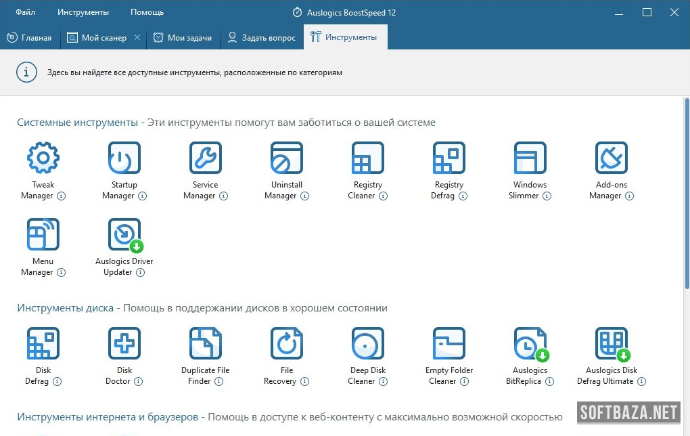This screenshot has height=436, width=690.
Task: Launch Startup Manager
Action: pyautogui.click(x=124, y=158)
